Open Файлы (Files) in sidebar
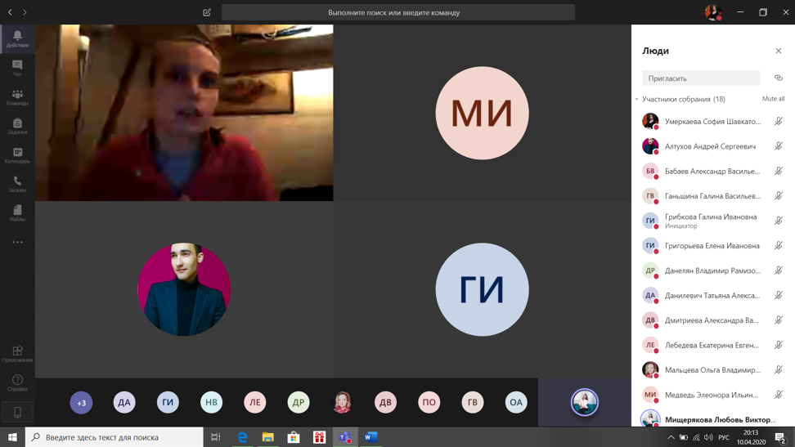 coord(17,213)
